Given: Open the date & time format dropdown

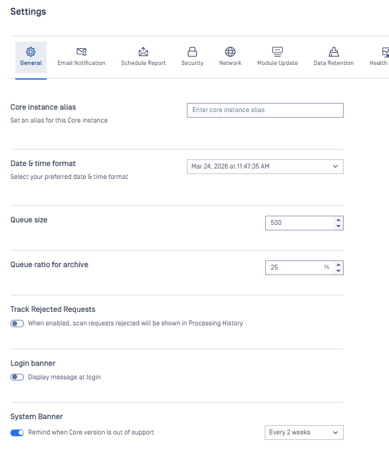Looking at the screenshot, I should (x=265, y=166).
